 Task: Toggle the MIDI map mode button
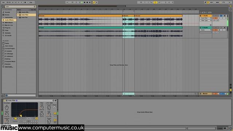coord(217,3)
